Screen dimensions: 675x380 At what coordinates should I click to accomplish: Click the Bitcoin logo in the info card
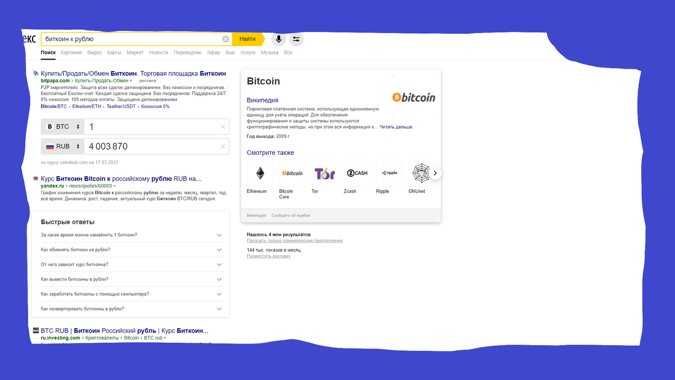coord(413,97)
